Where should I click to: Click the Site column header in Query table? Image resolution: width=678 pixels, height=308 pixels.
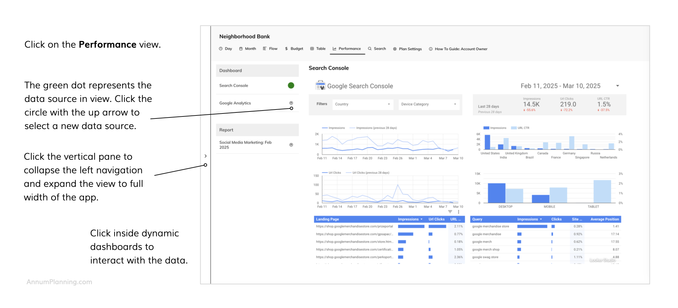pyautogui.click(x=577, y=219)
